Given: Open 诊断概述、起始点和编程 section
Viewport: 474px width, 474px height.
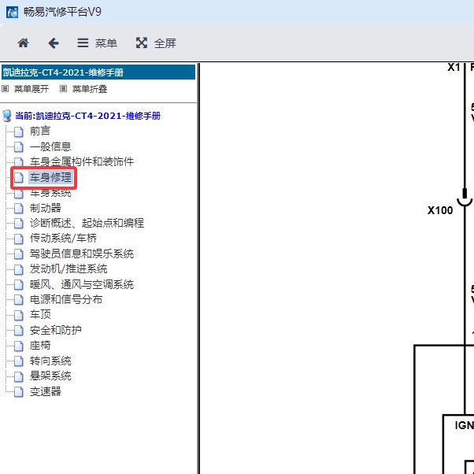Looking at the screenshot, I should (87, 223).
